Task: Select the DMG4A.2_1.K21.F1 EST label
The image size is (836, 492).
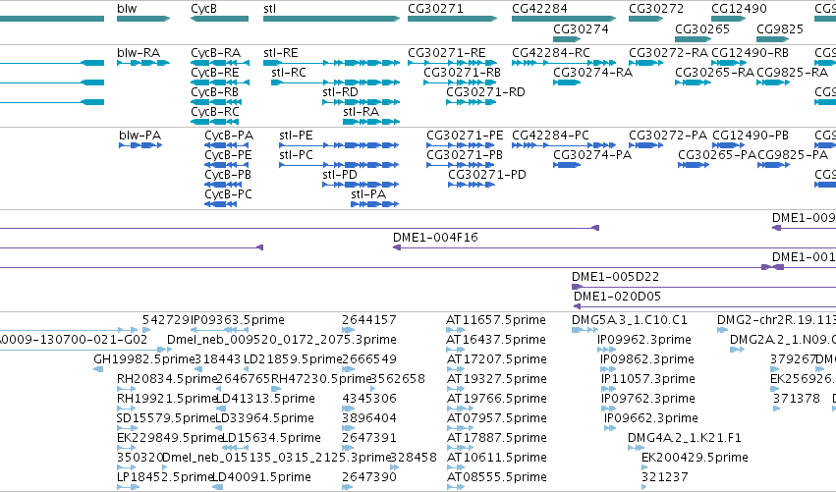Action: coord(685,438)
